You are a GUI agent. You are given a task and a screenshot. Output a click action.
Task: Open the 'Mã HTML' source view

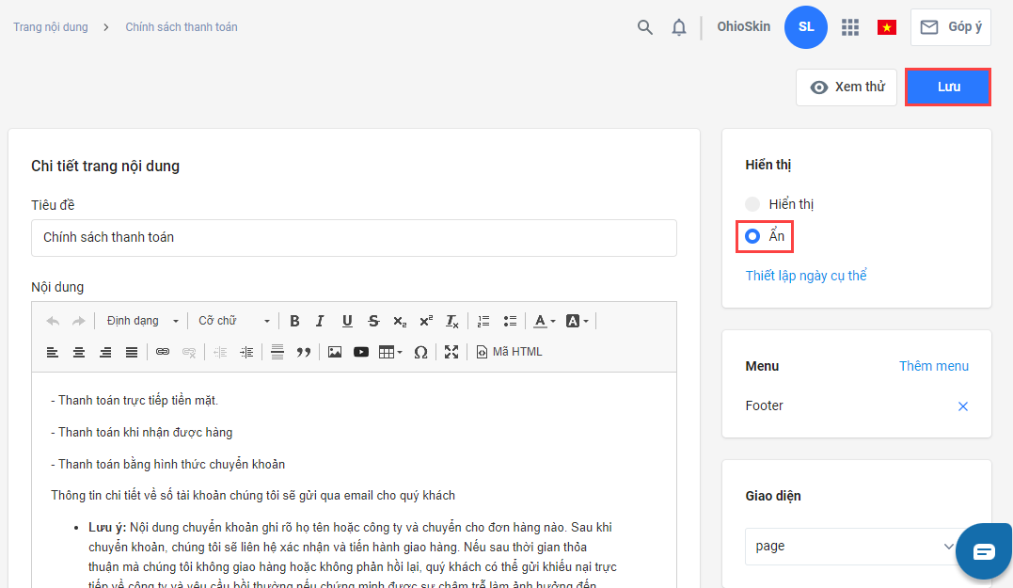509,352
